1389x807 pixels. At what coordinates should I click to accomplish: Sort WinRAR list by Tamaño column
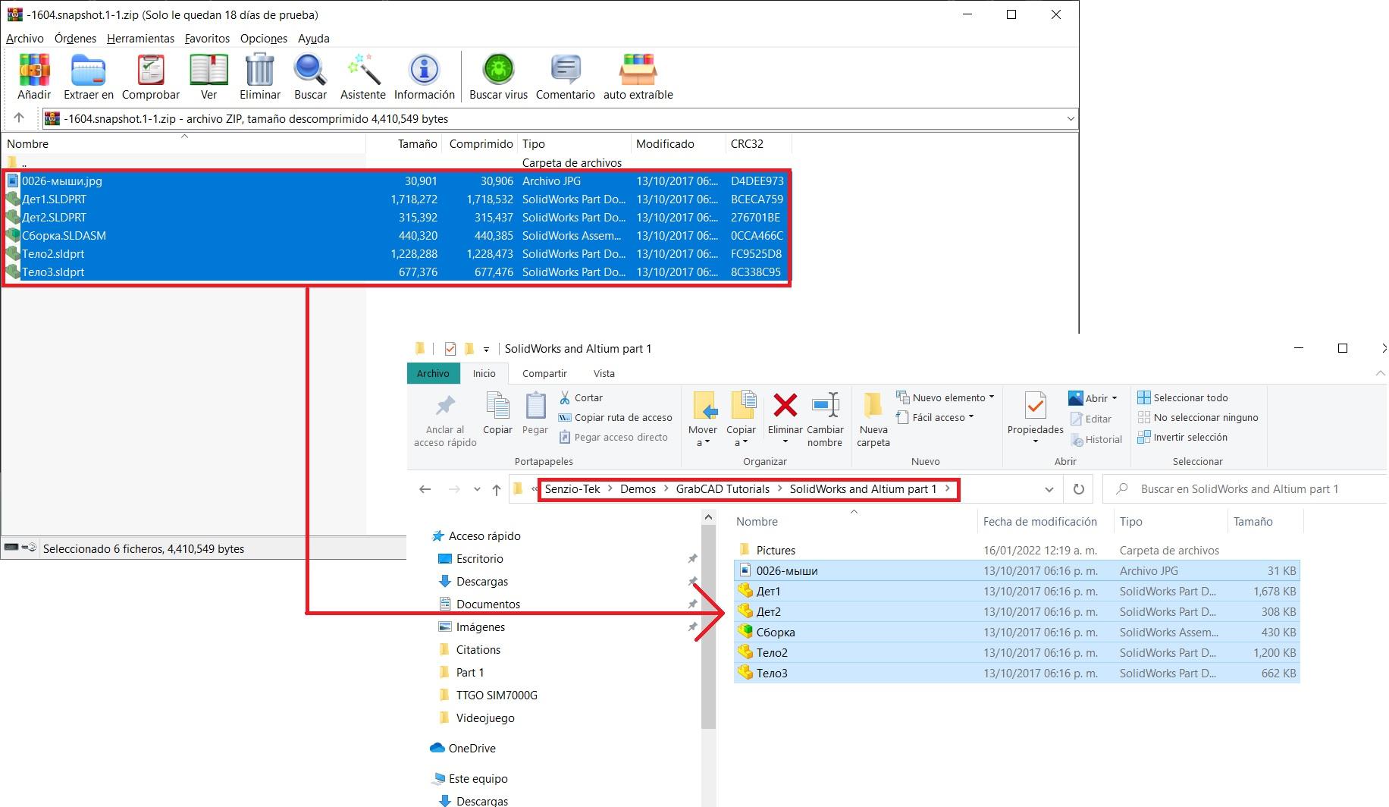[417, 143]
